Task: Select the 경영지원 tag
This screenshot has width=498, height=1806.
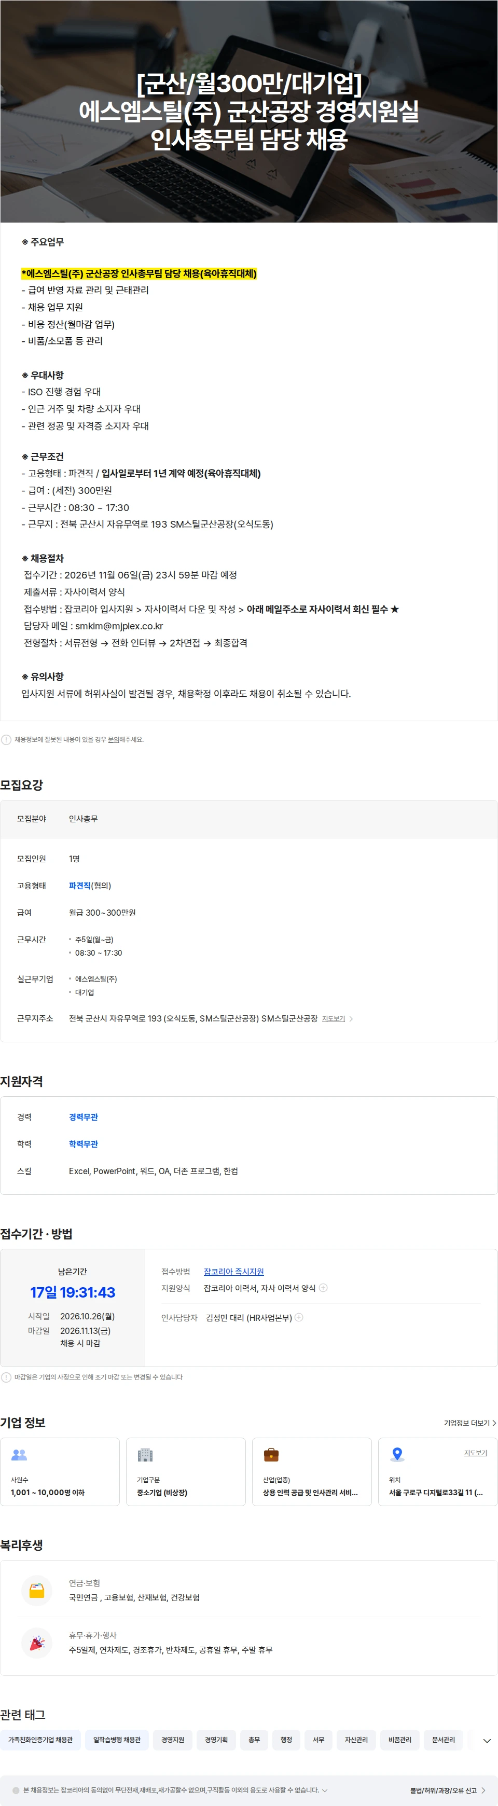Action: click(x=173, y=1740)
